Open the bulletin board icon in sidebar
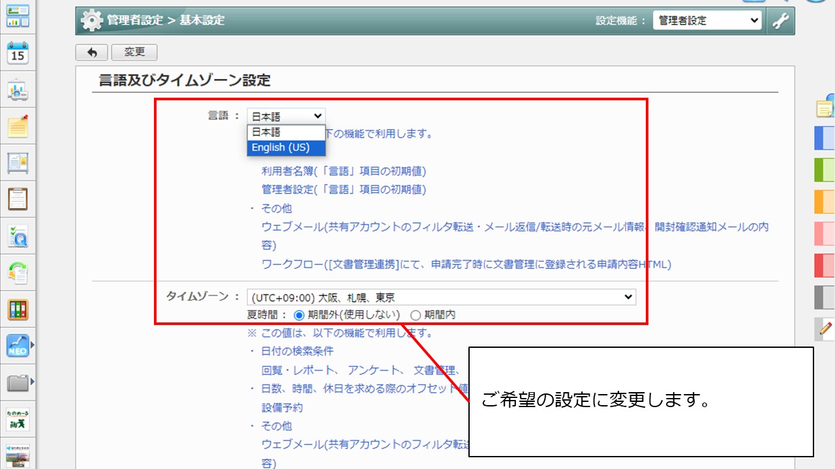835x469 pixels. click(x=18, y=163)
